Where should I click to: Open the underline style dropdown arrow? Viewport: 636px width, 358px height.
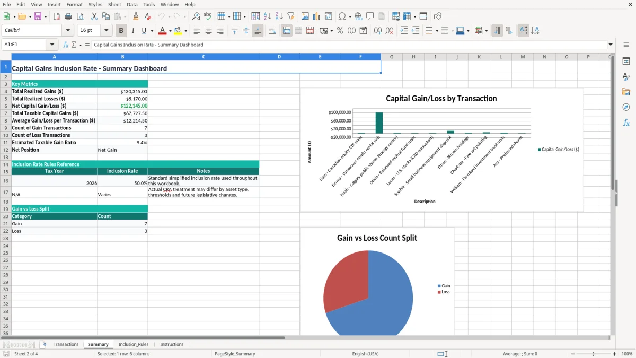[152, 31]
